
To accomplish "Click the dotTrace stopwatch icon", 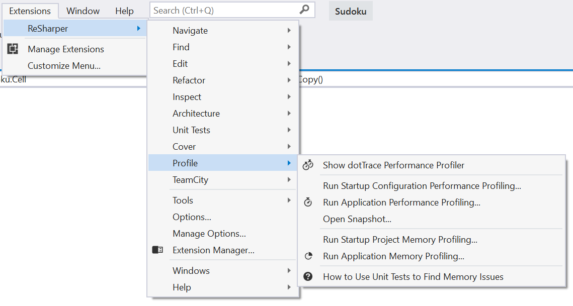I will point(308,165).
